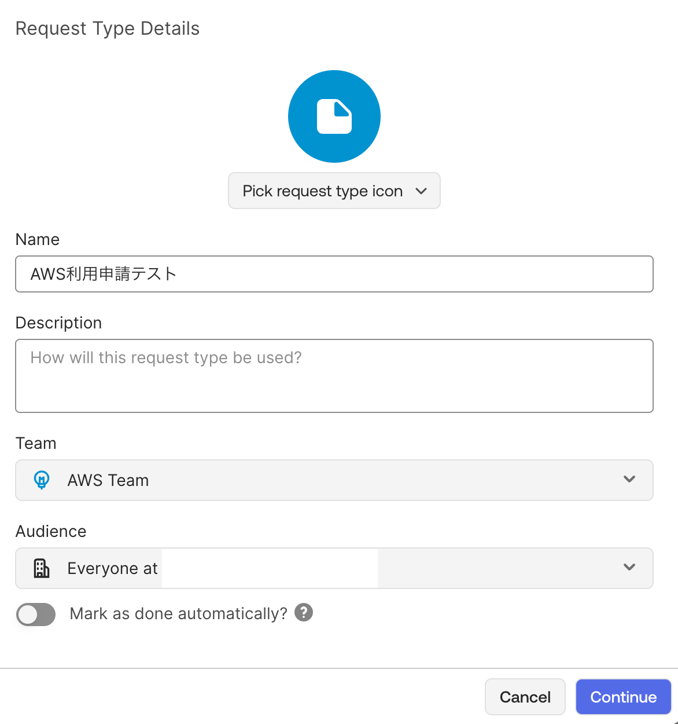Screen dimensions: 678x724
Task: Click the Name field with AWS利用申請テスト
Action: coord(334,274)
